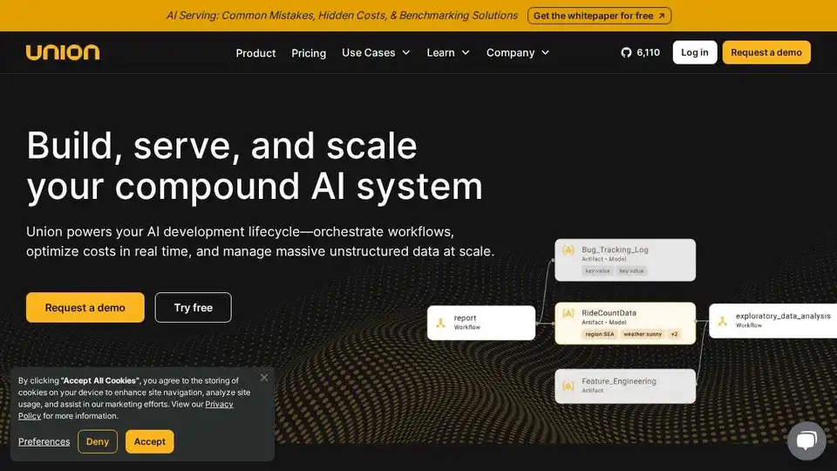Click the exploratory_data_analysis card title
Viewport: 837px width, 471px height.
coord(783,316)
